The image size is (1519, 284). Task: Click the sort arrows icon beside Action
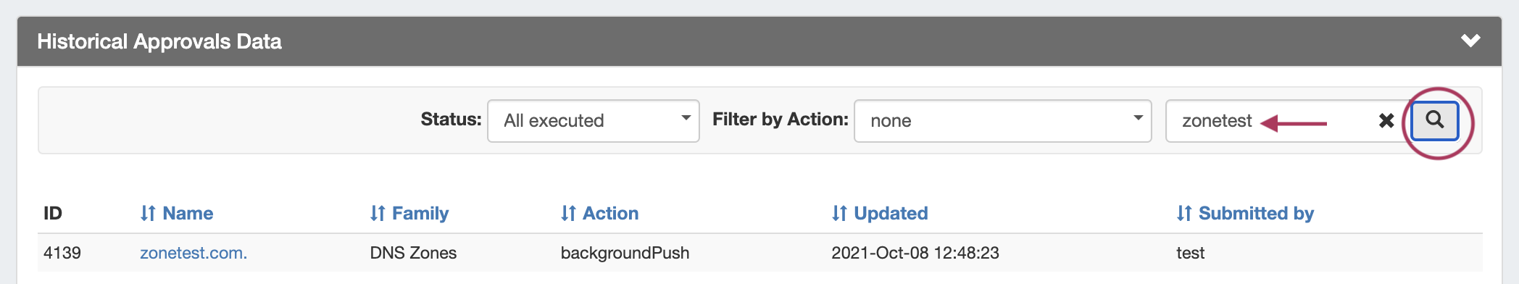tap(568, 213)
